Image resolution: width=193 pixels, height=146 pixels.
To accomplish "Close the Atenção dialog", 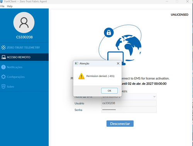I will (118, 64).
